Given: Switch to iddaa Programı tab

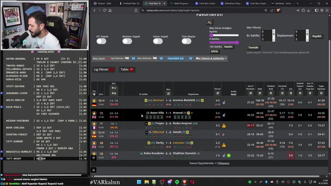Looking at the screenshot, I should pyautogui.click(x=180, y=3).
